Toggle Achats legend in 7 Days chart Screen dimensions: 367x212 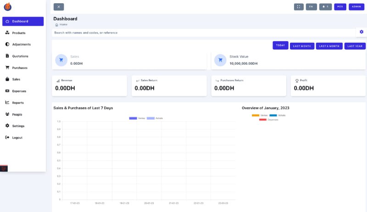155,118
